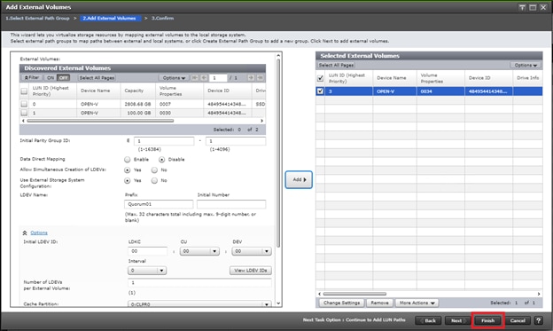Click LDEV Name Initial Number field
The width and height of the screenshot is (553, 331).
(231, 204)
